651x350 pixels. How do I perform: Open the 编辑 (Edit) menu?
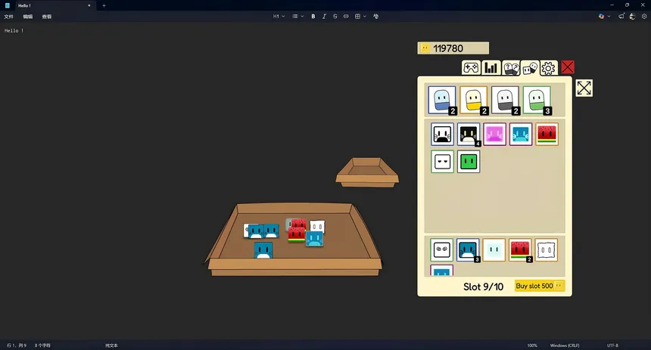click(28, 16)
